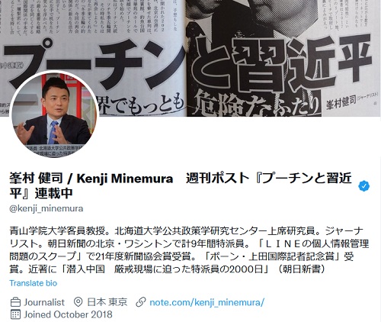The height and width of the screenshot is (322, 381).
Task: Open the magazine header banner image
Action: (190, 58)
